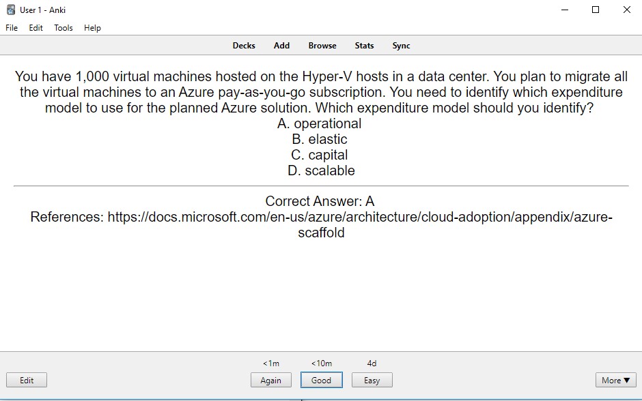View Stats for the deck

[364, 46]
